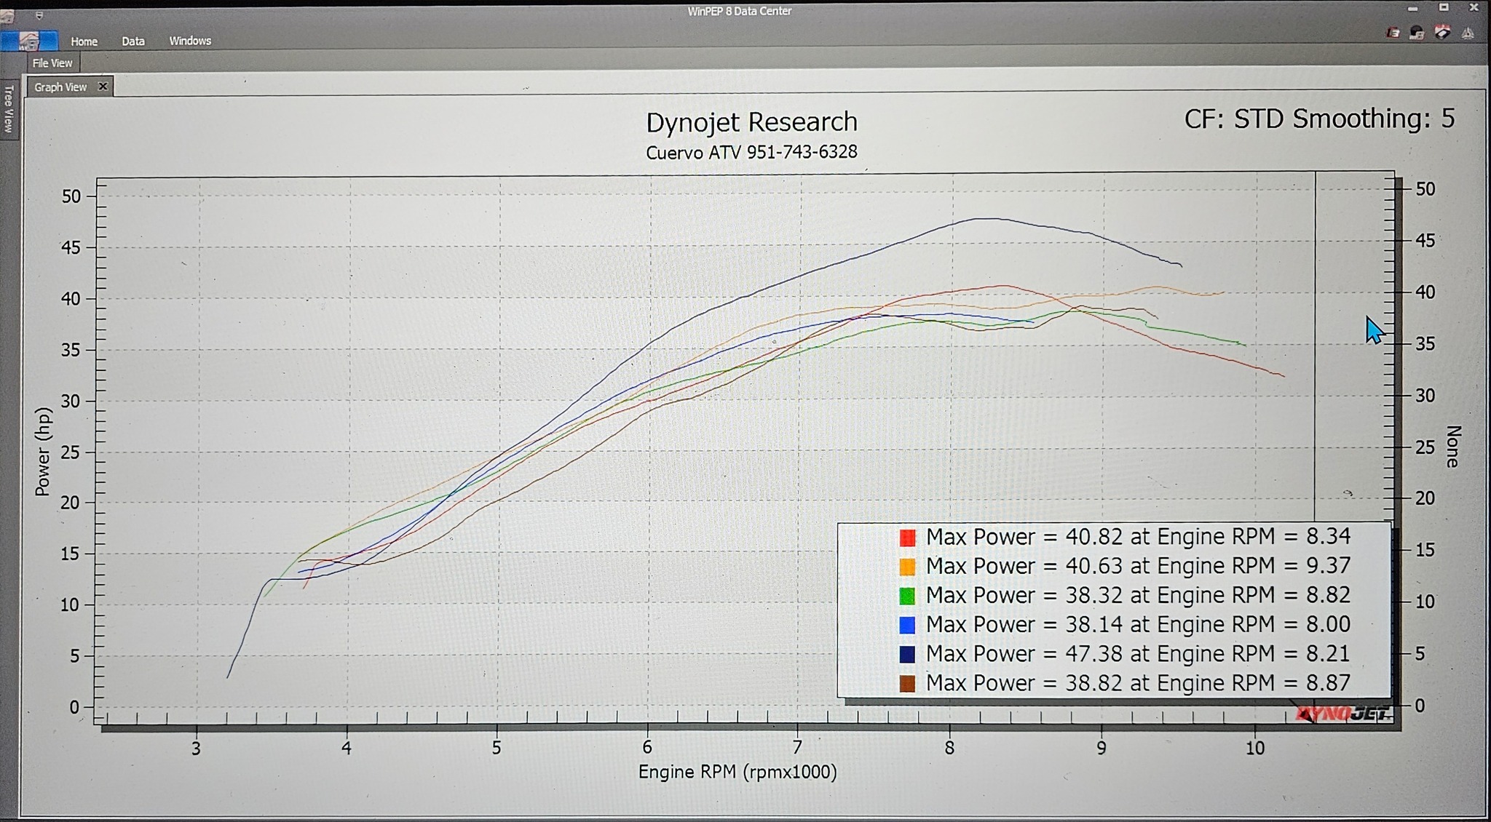1491x822 pixels.
Task: Click the Dynojet Research graph title
Action: click(x=751, y=122)
